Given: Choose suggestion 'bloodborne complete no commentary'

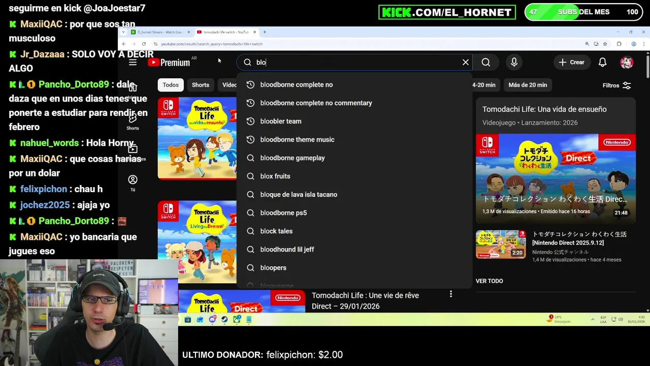Looking at the screenshot, I should [354, 103].
